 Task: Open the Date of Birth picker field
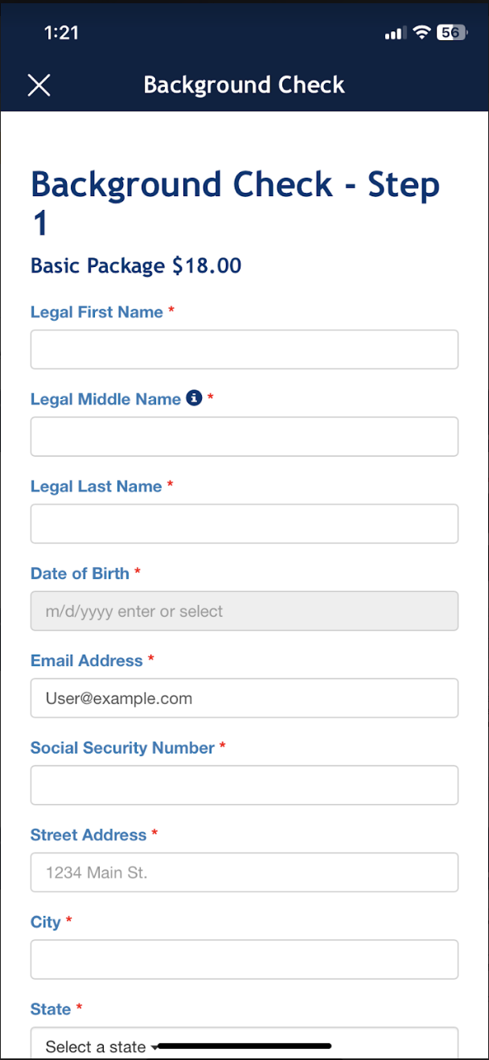tap(244, 611)
